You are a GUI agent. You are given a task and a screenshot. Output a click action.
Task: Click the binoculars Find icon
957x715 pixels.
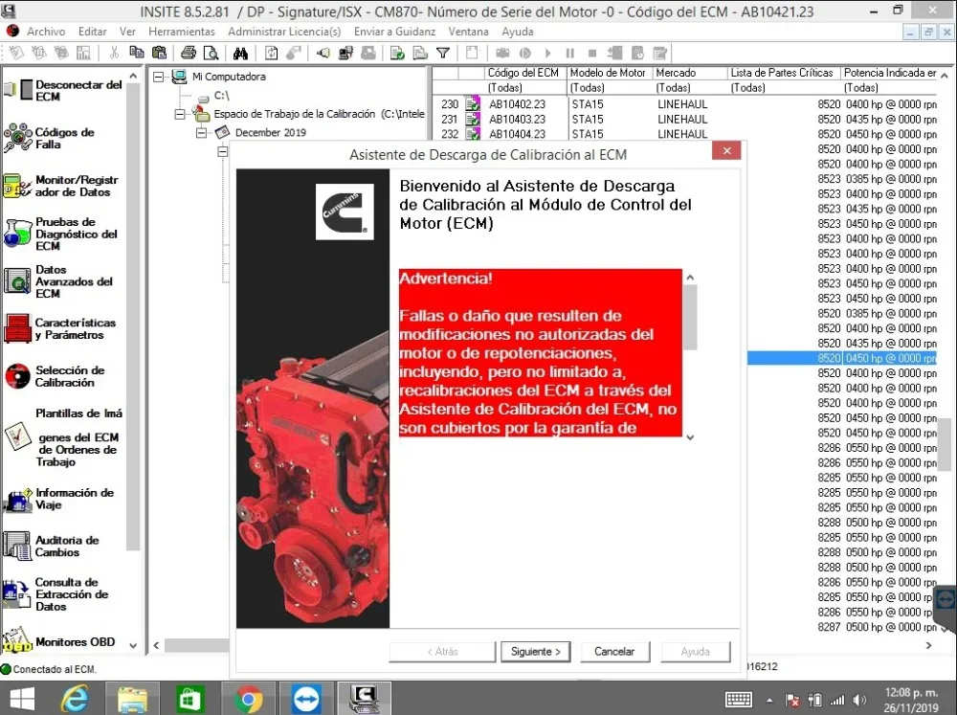pos(240,53)
